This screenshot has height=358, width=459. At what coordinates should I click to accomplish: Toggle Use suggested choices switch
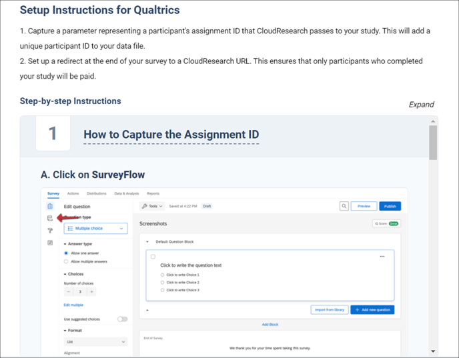coord(122,319)
